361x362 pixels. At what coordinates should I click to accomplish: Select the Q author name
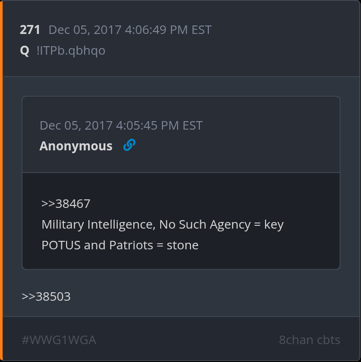tap(25, 50)
